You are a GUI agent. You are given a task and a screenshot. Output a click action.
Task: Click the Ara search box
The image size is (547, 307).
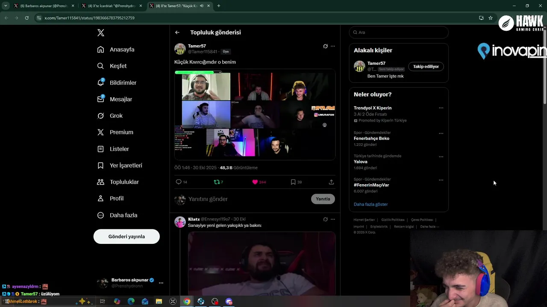[399, 32]
